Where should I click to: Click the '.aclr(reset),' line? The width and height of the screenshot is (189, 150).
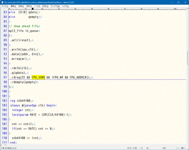coord(21,40)
